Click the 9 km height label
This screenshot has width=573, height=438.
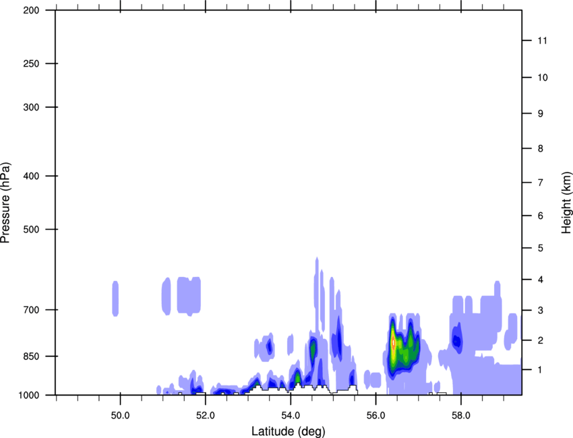(541, 114)
